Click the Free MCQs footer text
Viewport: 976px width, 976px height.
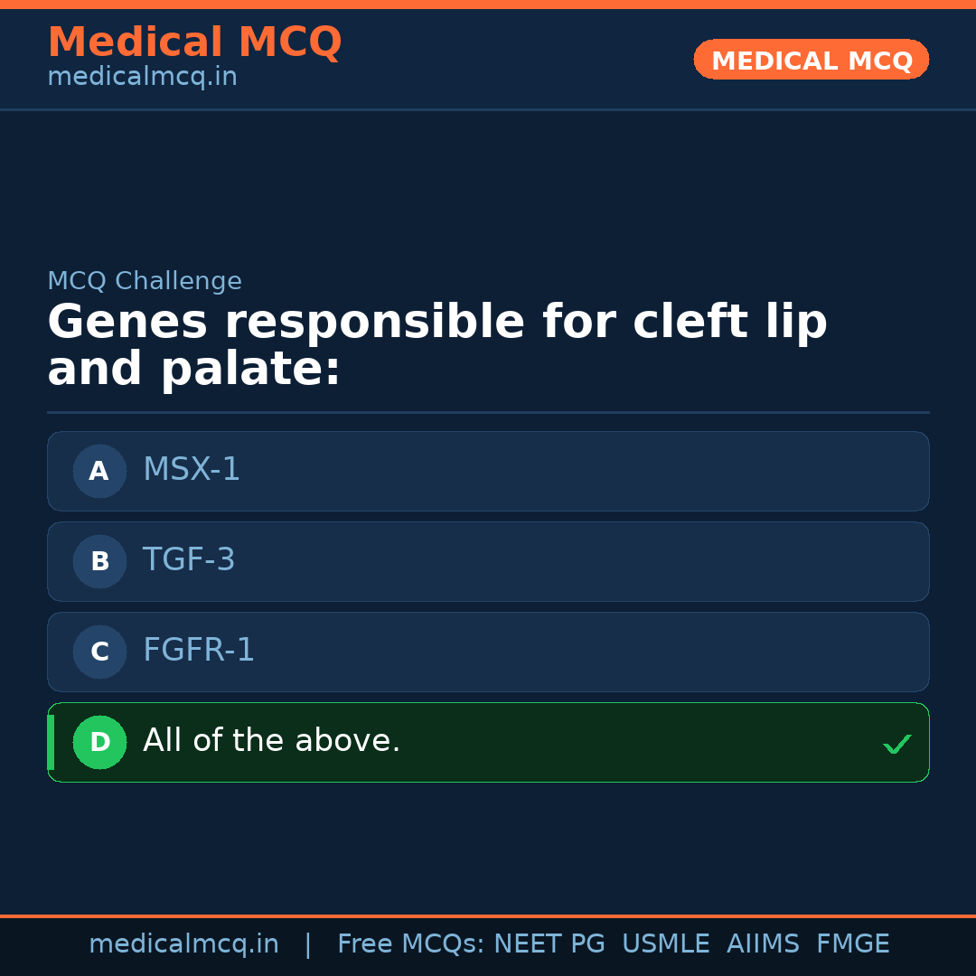(x=410, y=944)
